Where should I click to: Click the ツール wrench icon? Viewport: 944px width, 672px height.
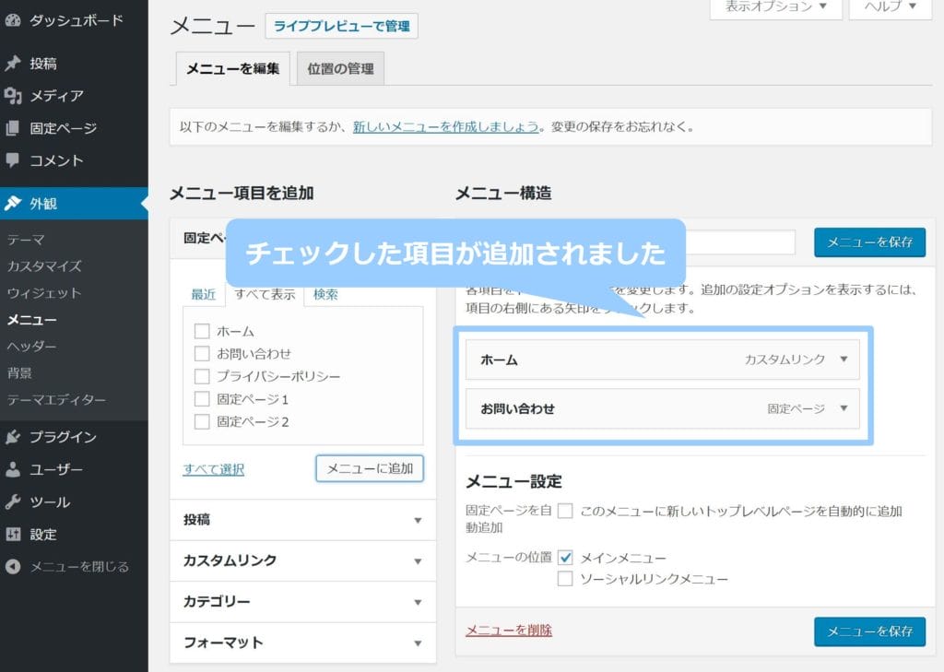point(13,502)
